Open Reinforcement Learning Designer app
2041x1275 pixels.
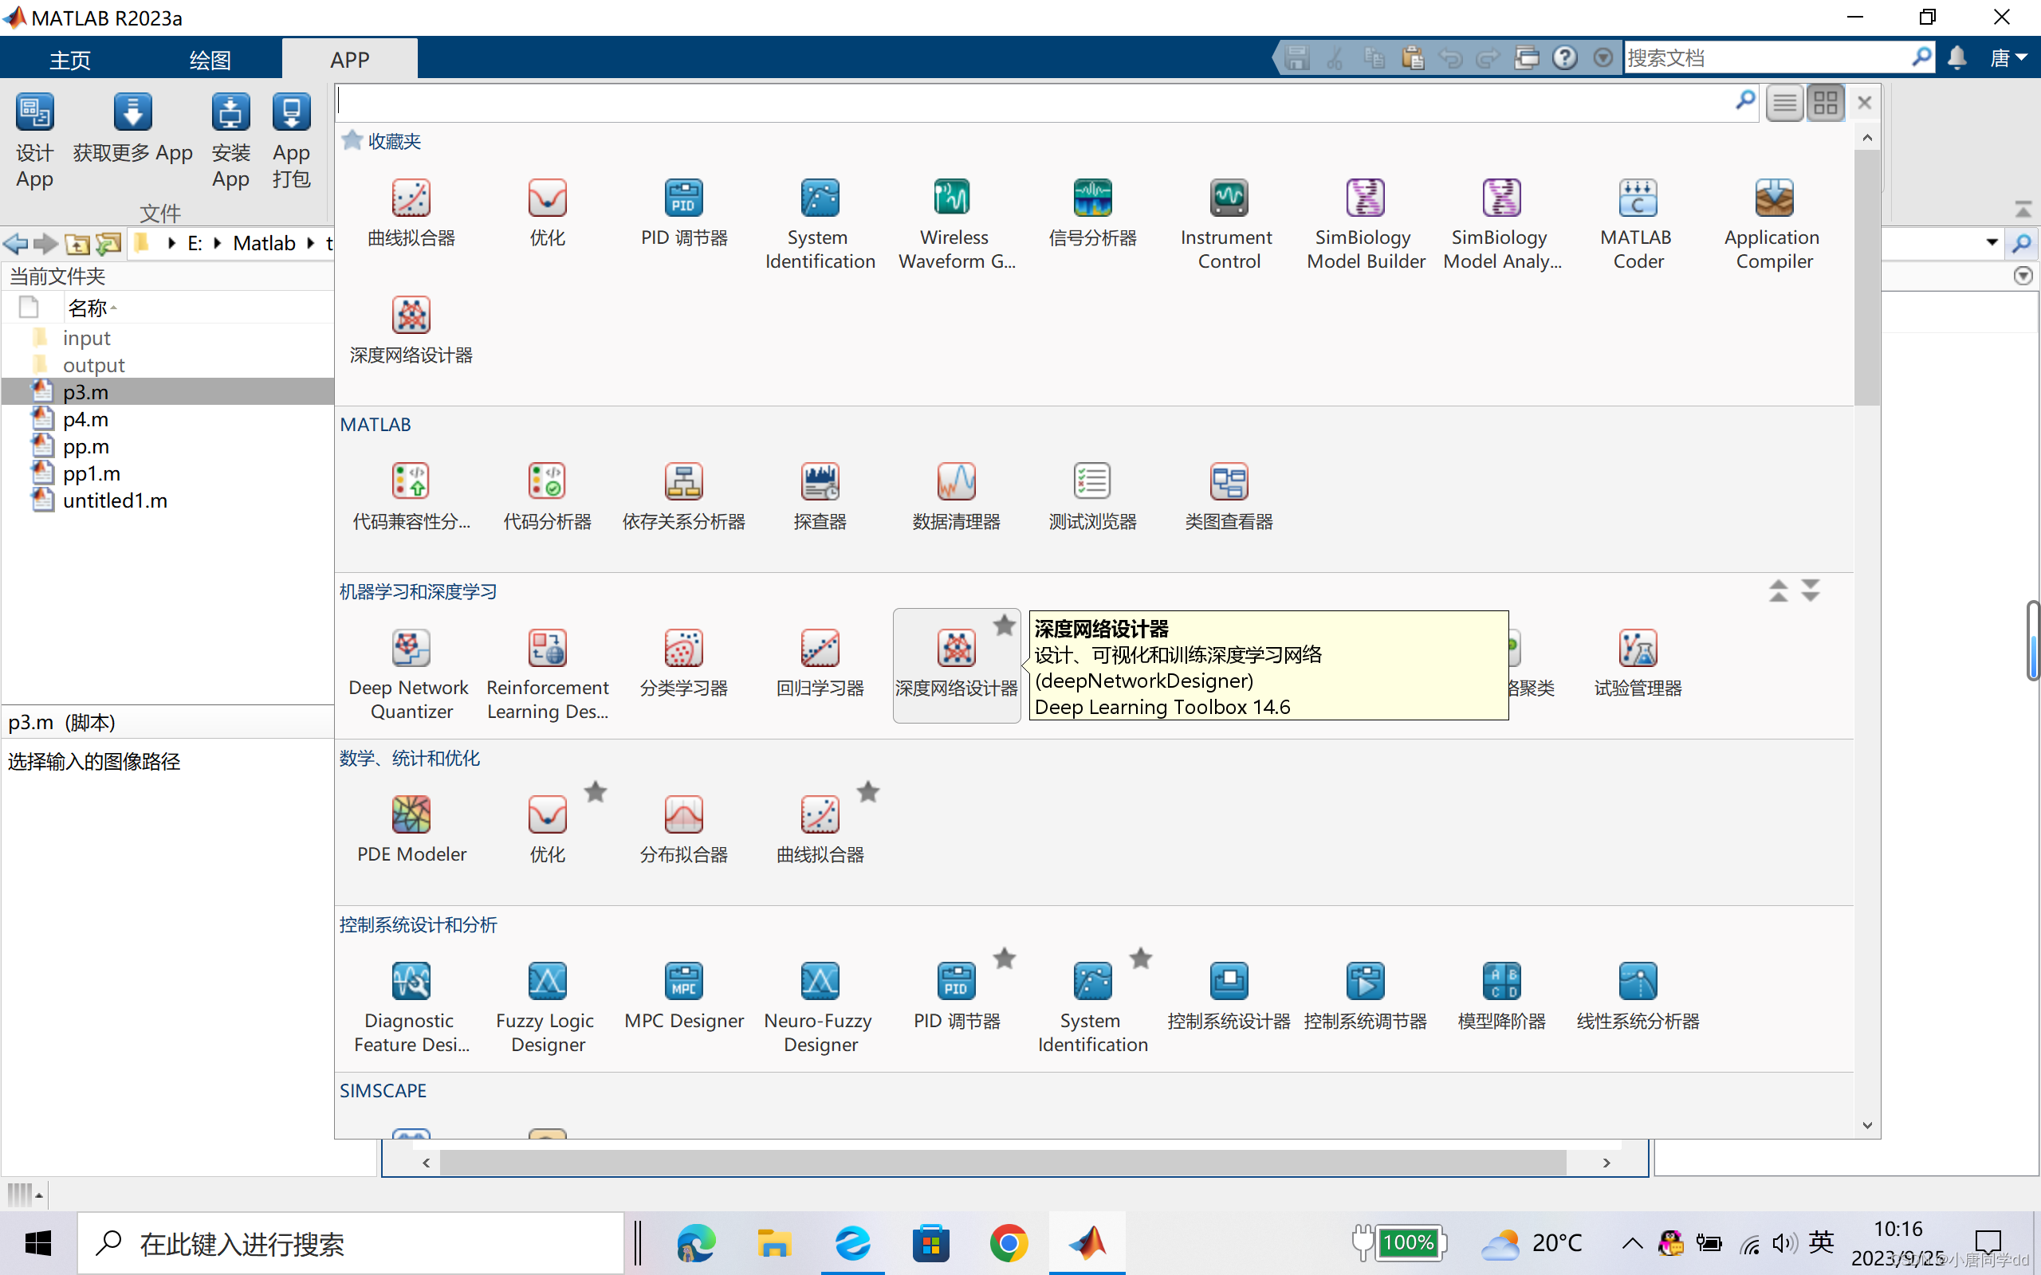point(548,649)
